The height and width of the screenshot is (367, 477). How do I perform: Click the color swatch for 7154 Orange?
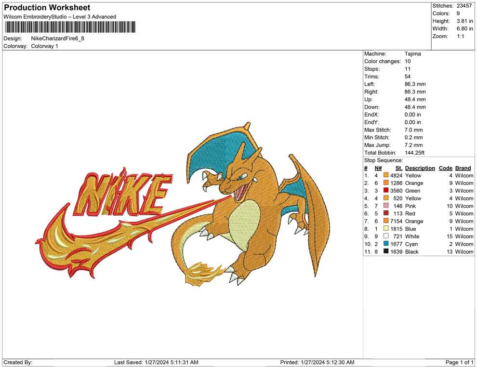(x=386, y=221)
